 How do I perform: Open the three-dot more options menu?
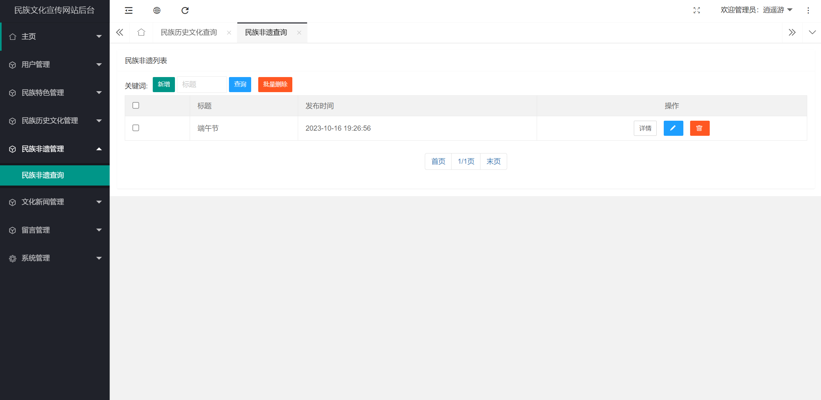808,11
